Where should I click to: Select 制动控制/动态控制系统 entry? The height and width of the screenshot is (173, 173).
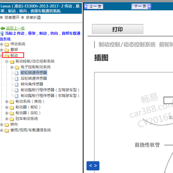click(x=35, y=61)
